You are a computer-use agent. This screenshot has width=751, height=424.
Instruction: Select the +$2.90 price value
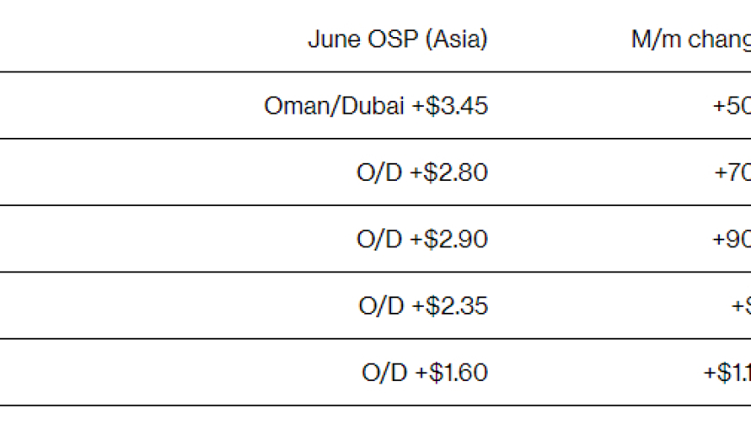click(x=449, y=239)
